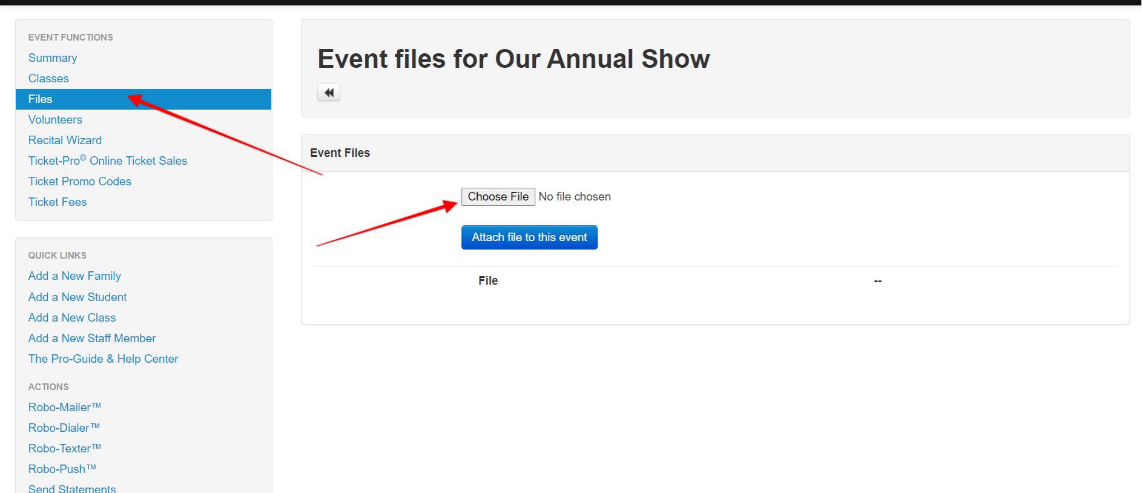The image size is (1142, 493).
Task: Open Ticket-Pro Online Ticket Sales
Action: (108, 160)
